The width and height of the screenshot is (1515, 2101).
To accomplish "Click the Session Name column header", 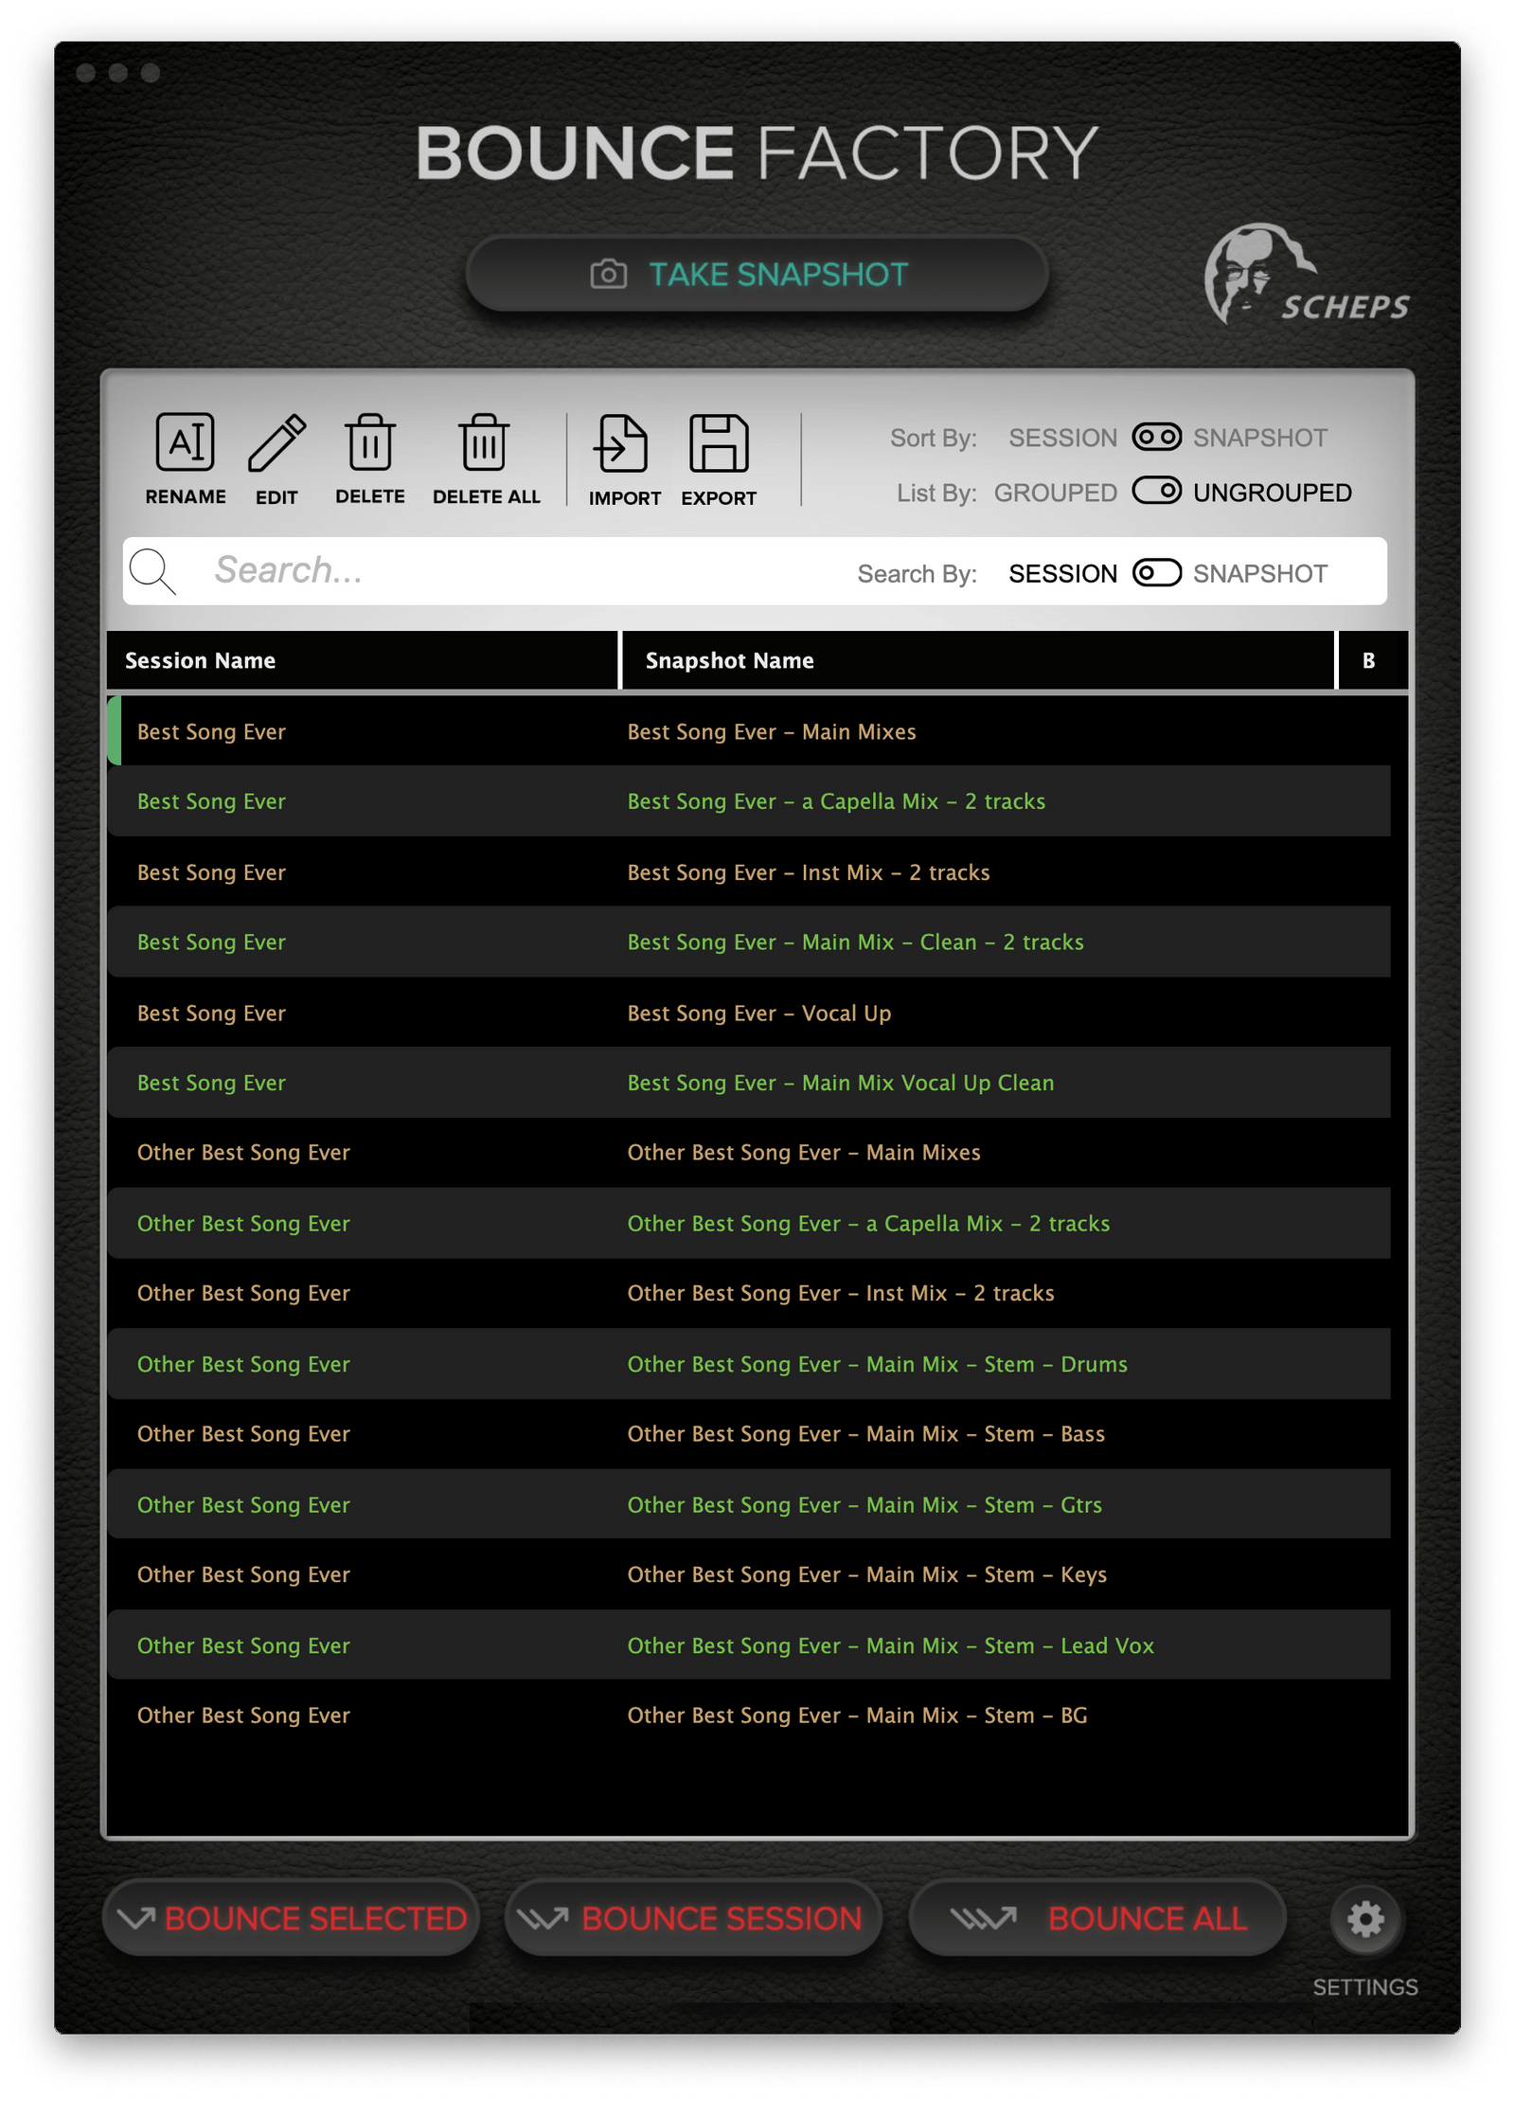I will click(200, 660).
